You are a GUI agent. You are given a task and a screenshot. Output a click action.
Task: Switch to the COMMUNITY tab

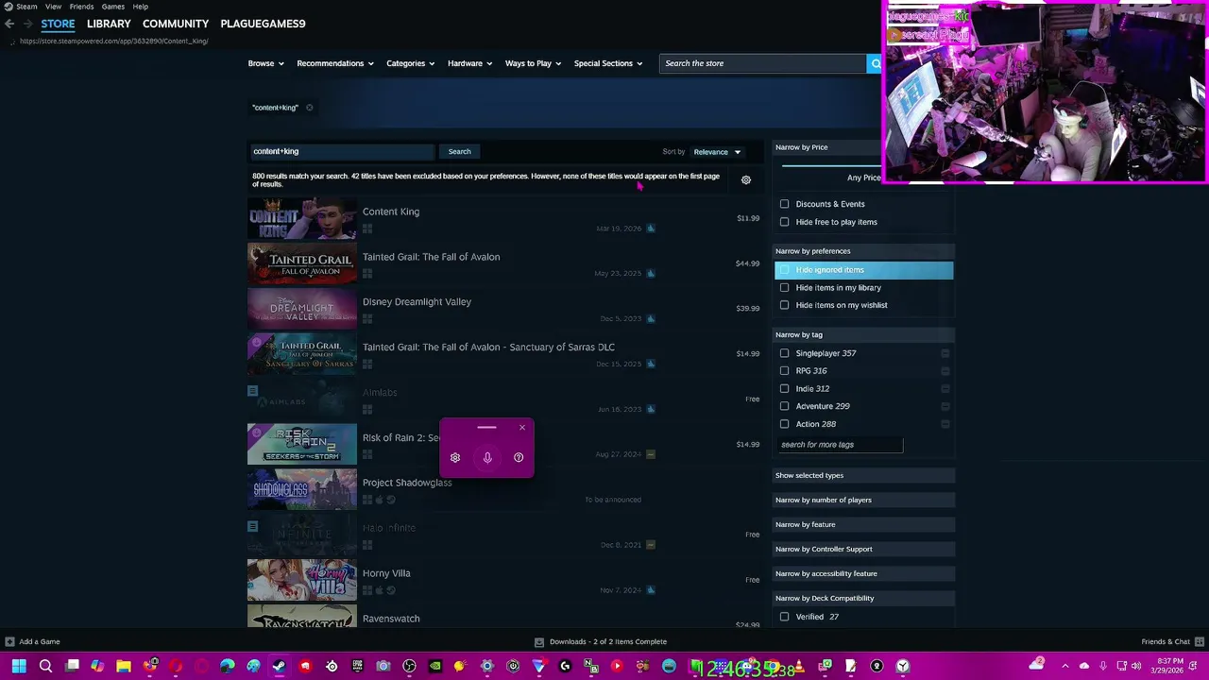pyautogui.click(x=176, y=24)
